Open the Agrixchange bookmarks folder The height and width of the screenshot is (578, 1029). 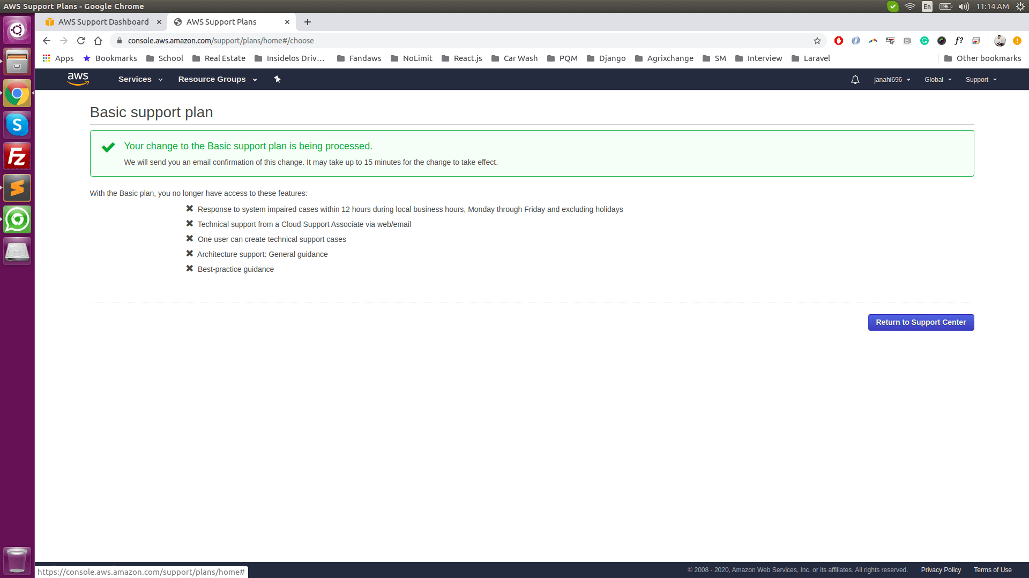[x=663, y=58]
